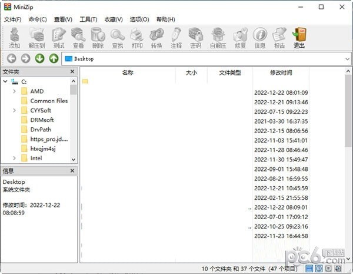
Task: Click the 退出 (Exit) toolbar icon
Action: 299,38
